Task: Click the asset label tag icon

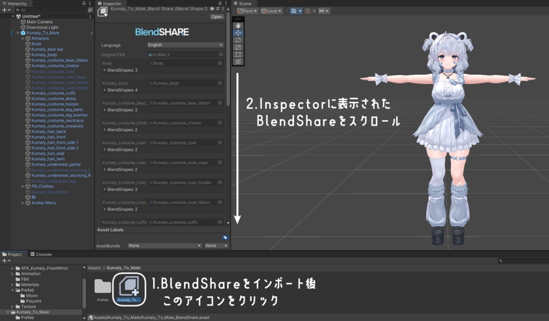Action: point(225,238)
